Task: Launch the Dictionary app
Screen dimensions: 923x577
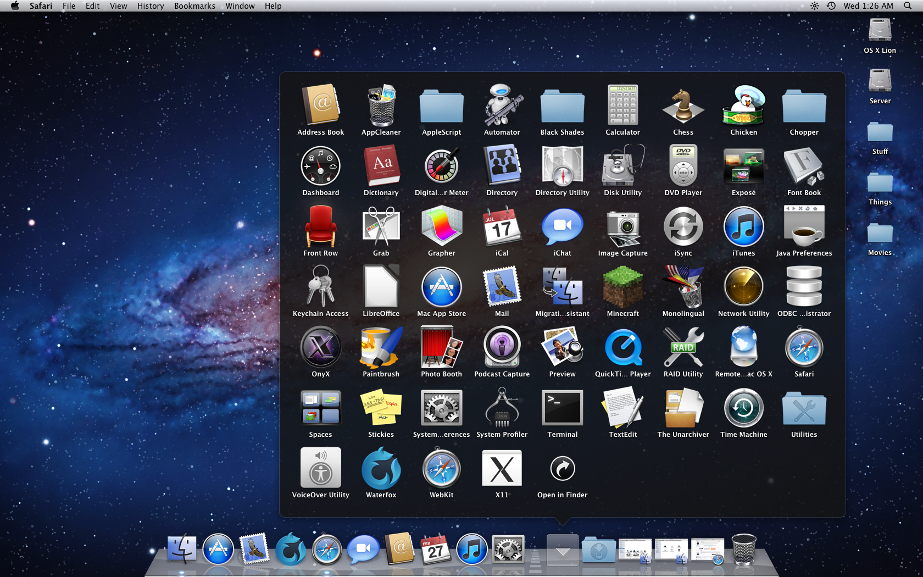Action: (x=381, y=165)
